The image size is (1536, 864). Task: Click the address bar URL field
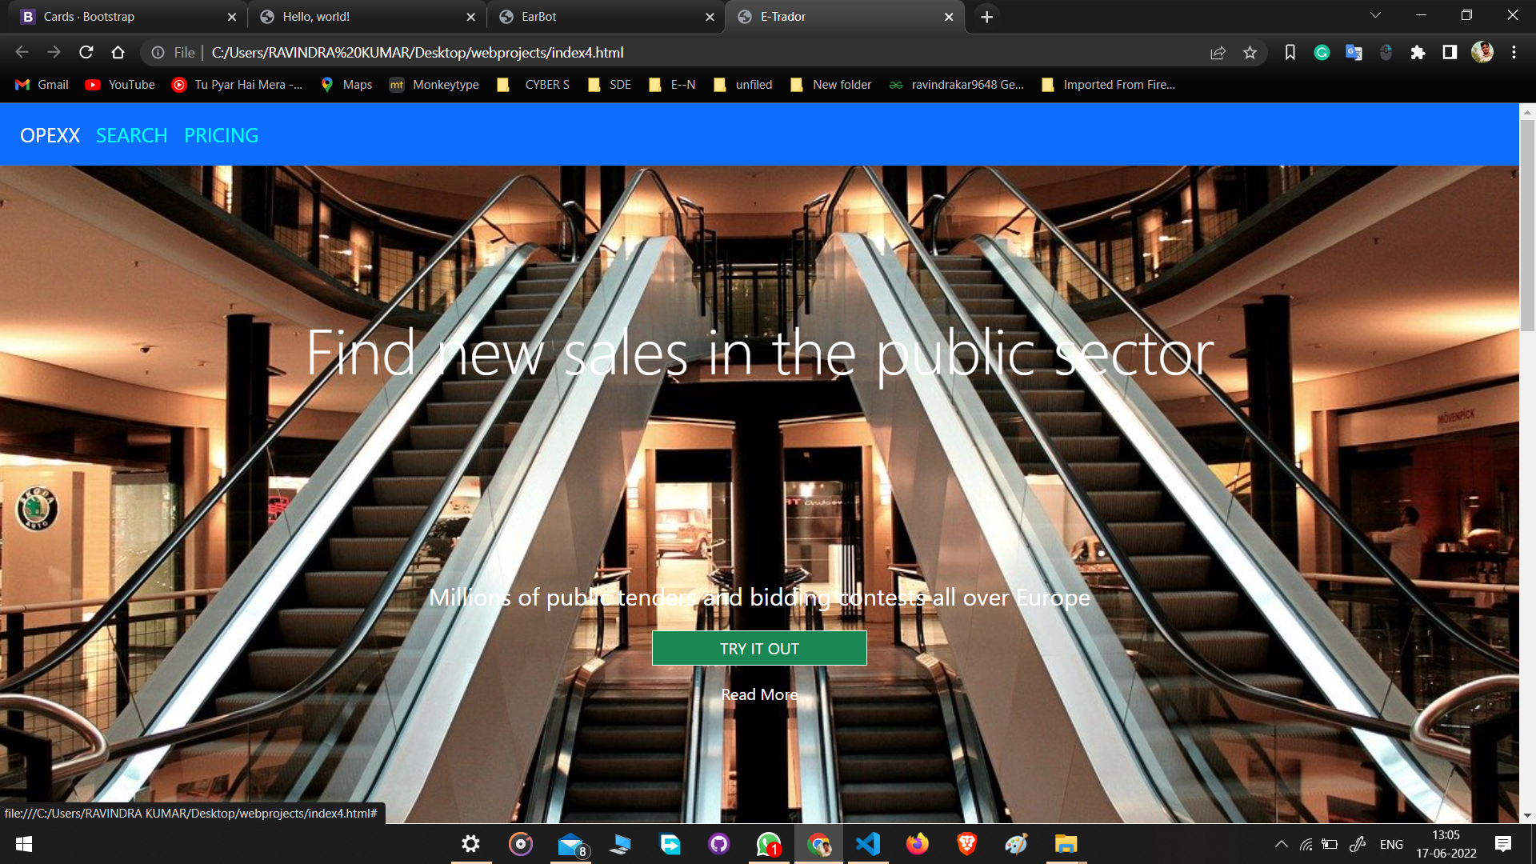pyautogui.click(x=704, y=52)
